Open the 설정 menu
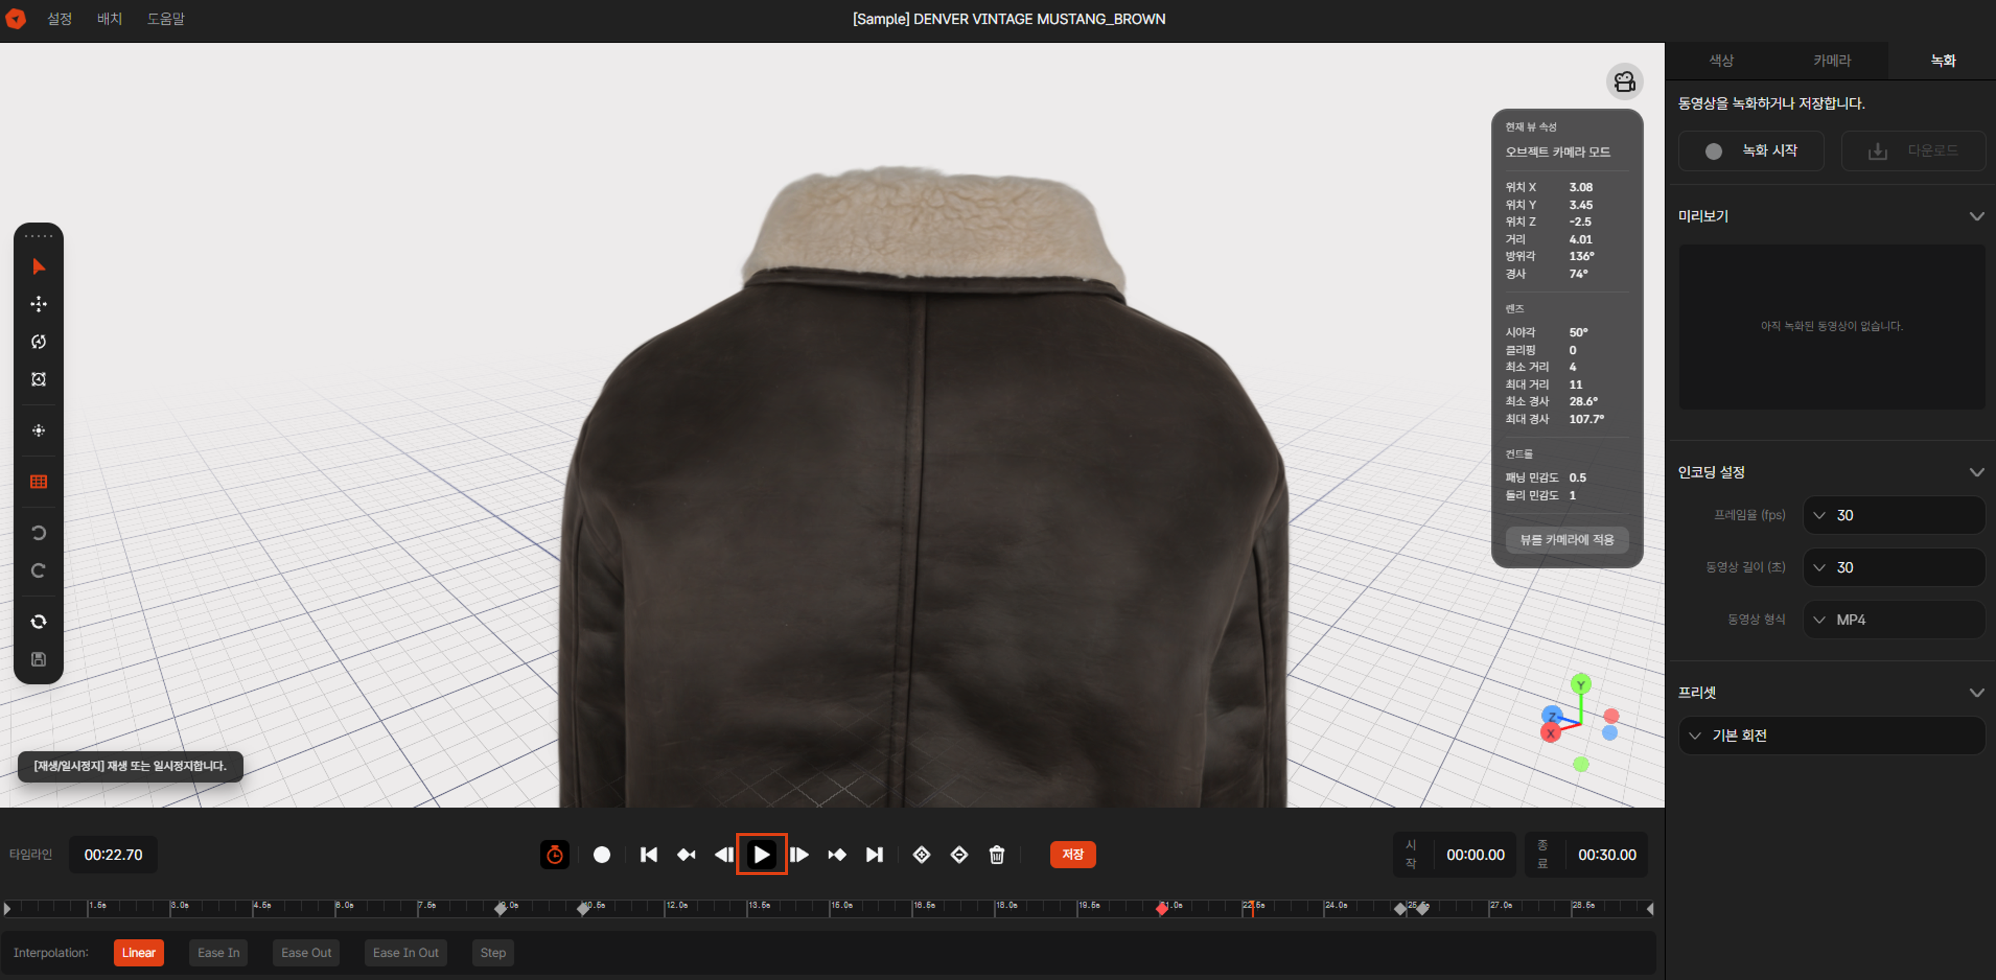Image resolution: width=1996 pixels, height=980 pixels. click(58, 18)
